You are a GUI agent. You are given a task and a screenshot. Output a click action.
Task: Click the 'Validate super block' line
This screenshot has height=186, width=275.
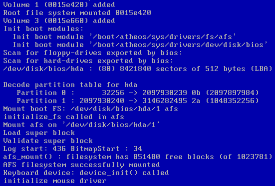[48, 141]
